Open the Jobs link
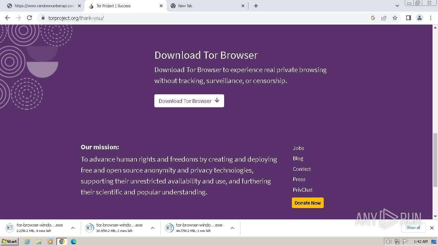Image resolution: width=438 pixels, height=246 pixels. (x=298, y=148)
